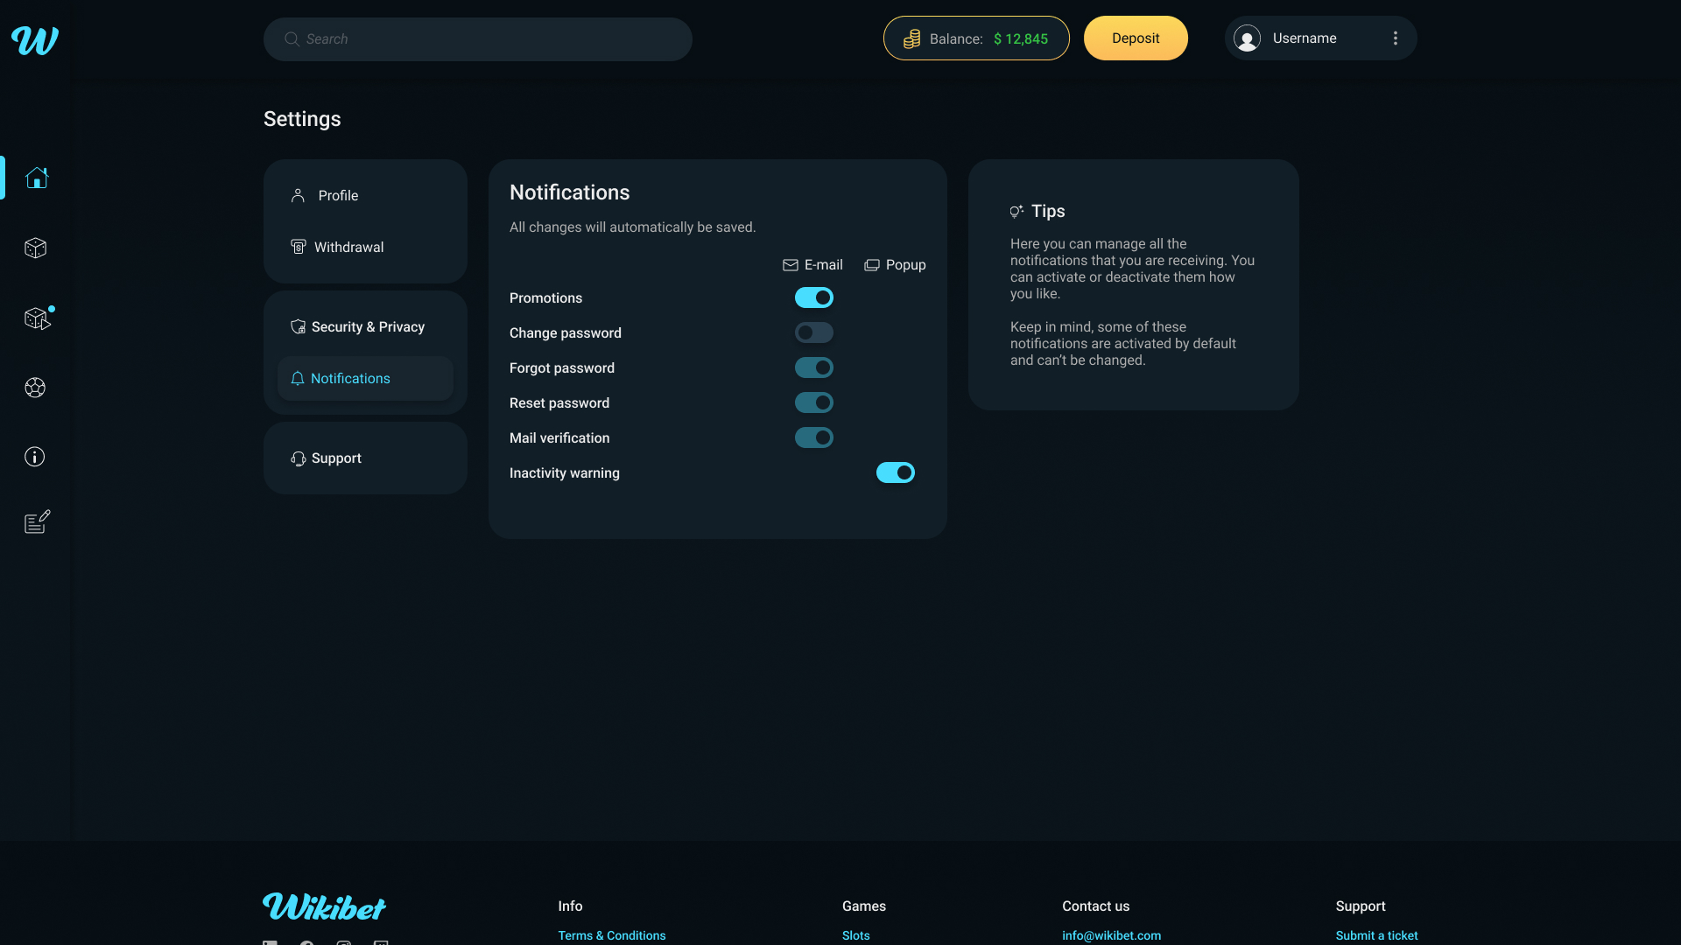This screenshot has height=945, width=1681.
Task: Turn off the Forgot password email toggle
Action: (x=813, y=367)
